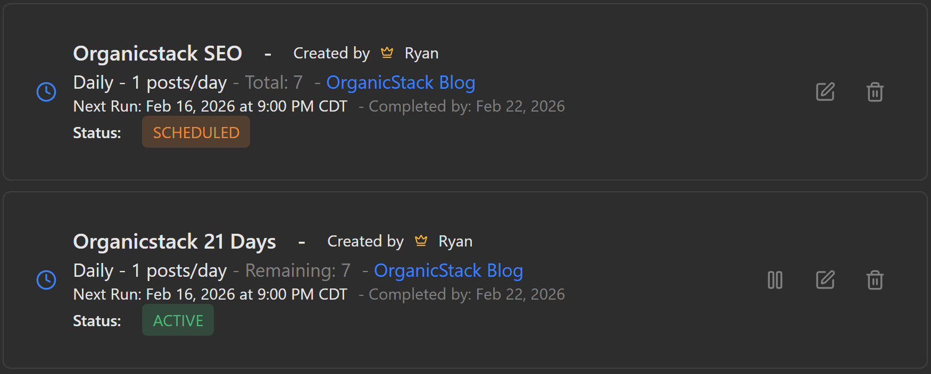
Task: Click the Organicstack 21 Days schedule title
Action: (174, 241)
